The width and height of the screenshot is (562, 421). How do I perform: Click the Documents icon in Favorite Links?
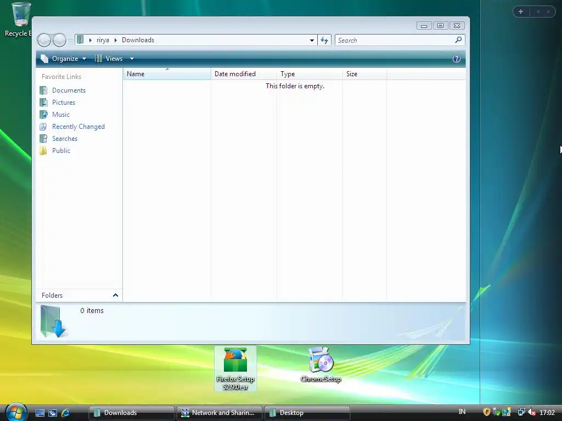click(x=43, y=90)
